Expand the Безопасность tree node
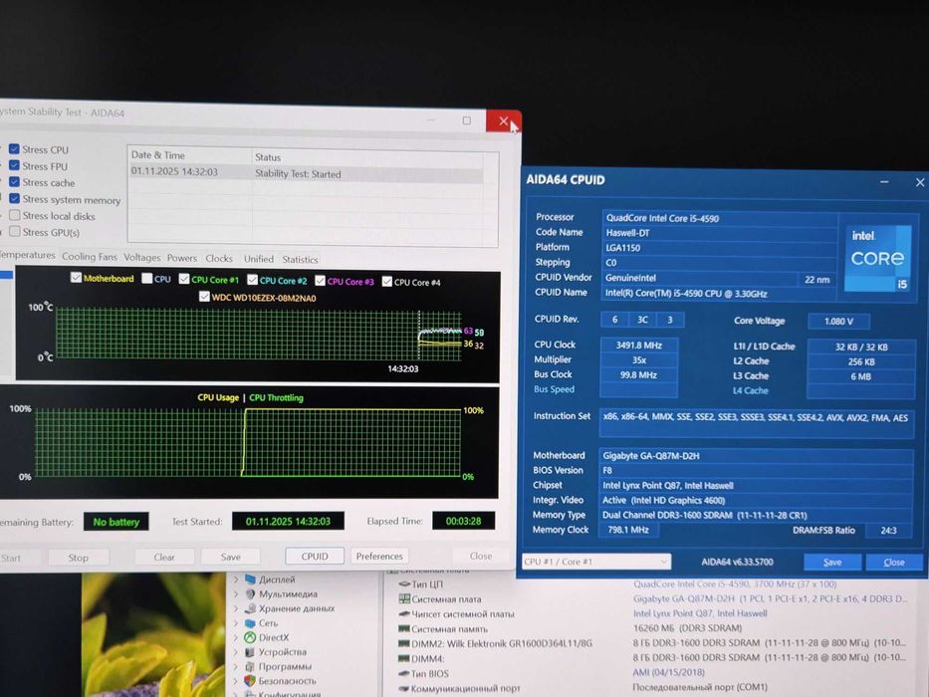Image resolution: width=929 pixels, height=697 pixels. (236, 681)
